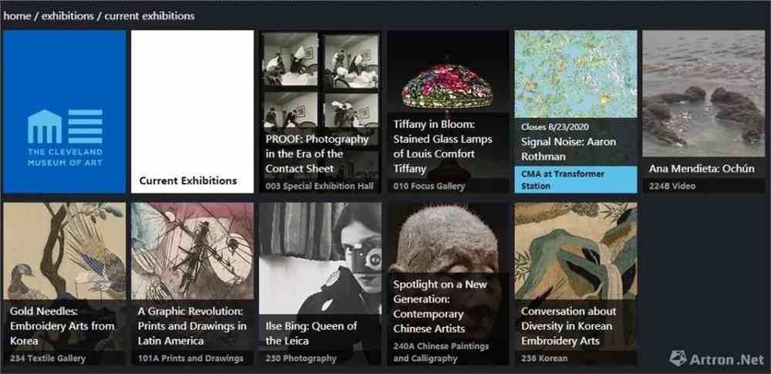Image resolution: width=771 pixels, height=374 pixels.
Task: Select the Current Exhibitions white tile
Action: point(192,112)
